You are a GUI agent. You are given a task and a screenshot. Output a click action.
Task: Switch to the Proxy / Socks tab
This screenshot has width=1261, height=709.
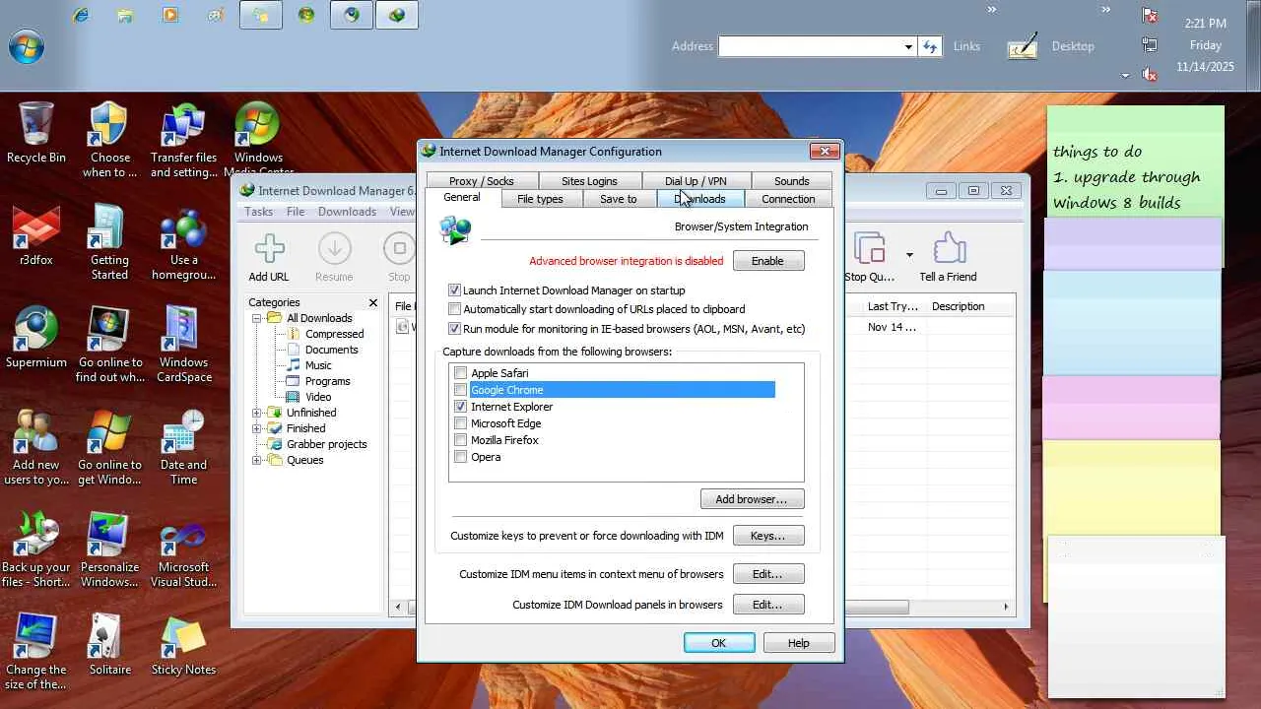[x=482, y=181]
